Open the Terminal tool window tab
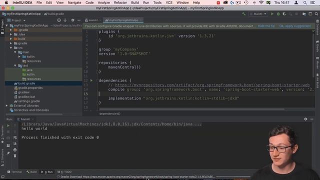Image resolution: width=320 pixels, height=180 pixels. (14, 172)
